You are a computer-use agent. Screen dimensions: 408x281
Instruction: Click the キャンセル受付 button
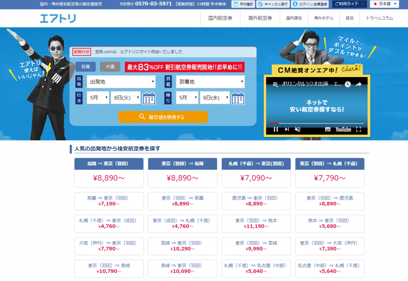[x=273, y=4]
